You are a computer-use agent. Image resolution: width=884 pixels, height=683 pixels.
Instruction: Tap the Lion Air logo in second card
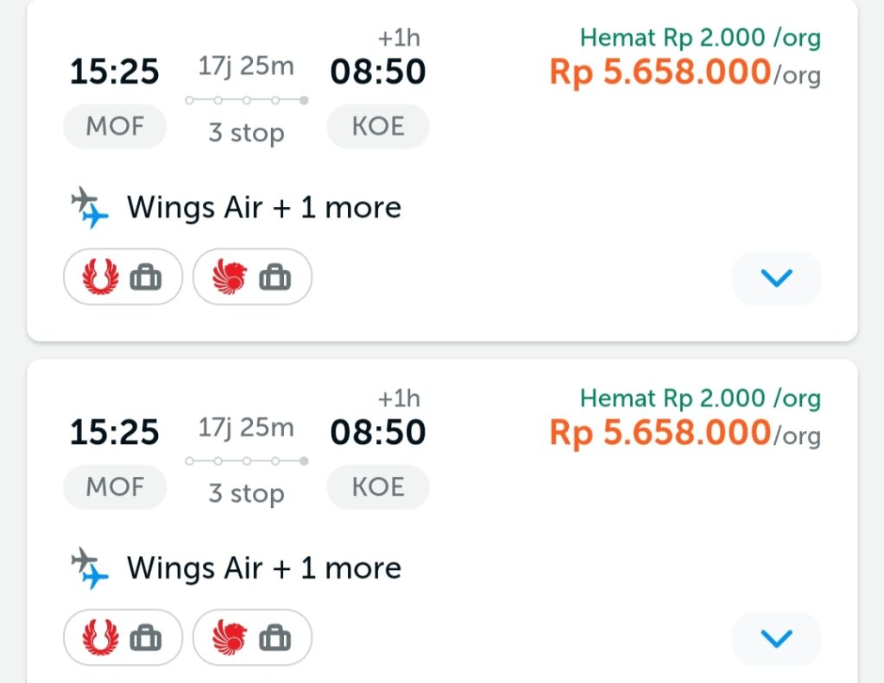(230, 638)
